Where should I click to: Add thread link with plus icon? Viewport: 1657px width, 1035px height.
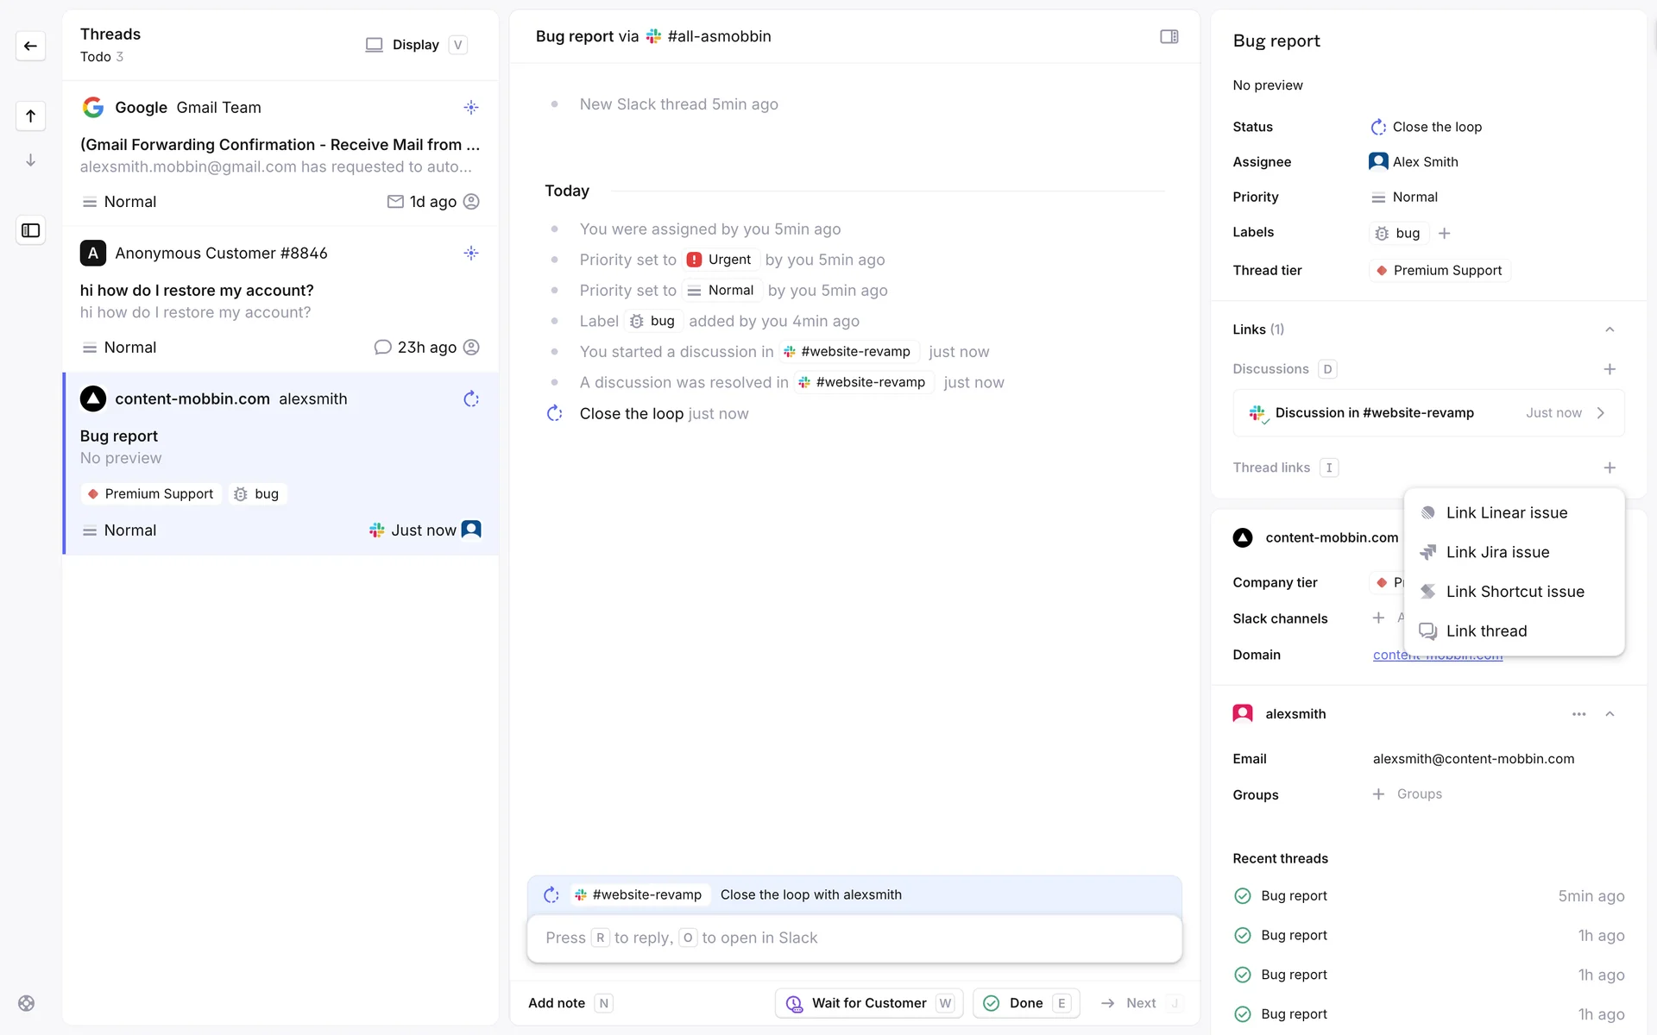[x=1609, y=467]
